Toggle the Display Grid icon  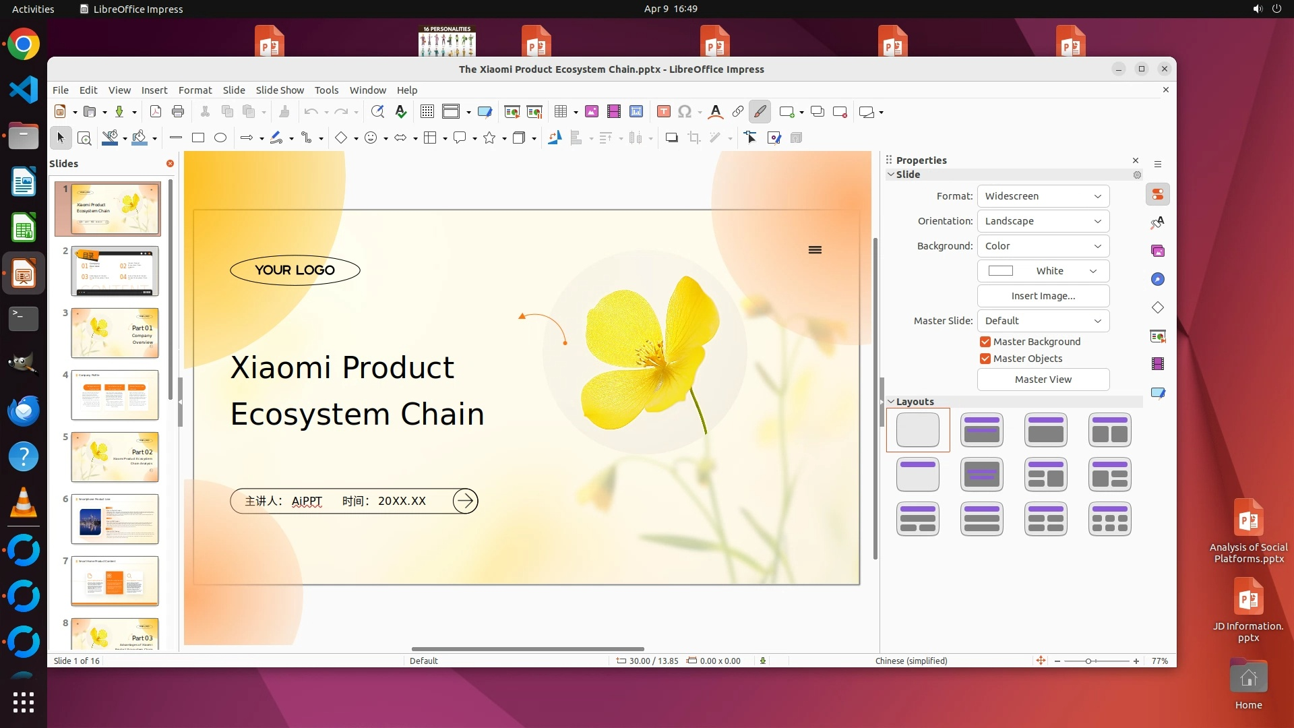(427, 112)
